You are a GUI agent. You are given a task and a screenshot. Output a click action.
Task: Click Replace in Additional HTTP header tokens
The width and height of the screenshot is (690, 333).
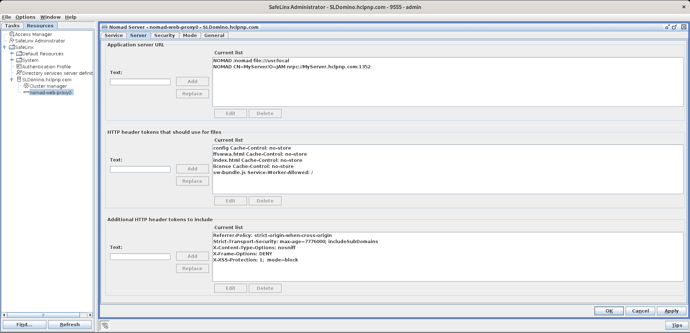point(192,268)
